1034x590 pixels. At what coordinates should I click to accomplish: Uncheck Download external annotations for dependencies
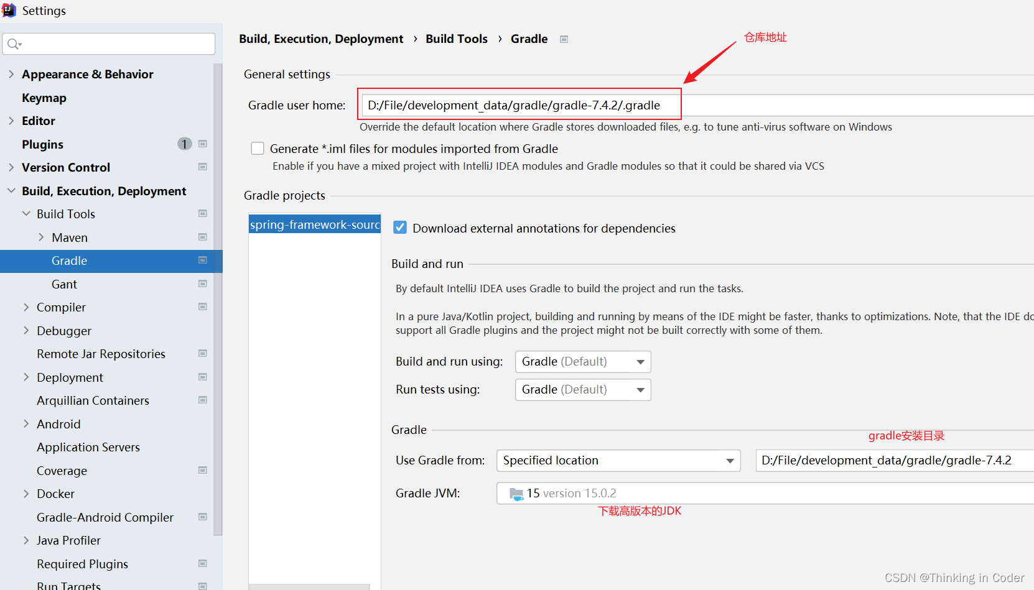(x=400, y=228)
